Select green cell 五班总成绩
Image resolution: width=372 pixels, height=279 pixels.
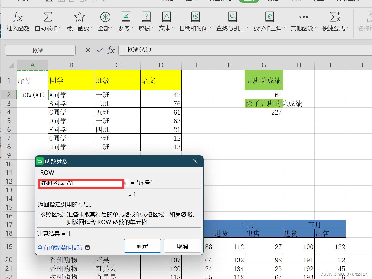264,80
